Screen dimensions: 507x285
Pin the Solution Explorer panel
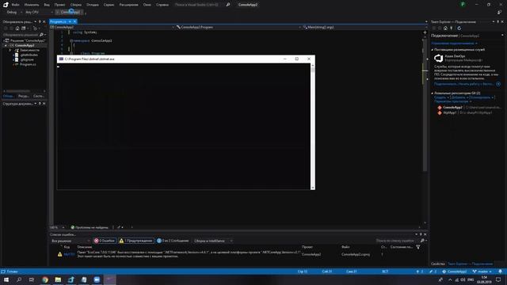(40, 21)
